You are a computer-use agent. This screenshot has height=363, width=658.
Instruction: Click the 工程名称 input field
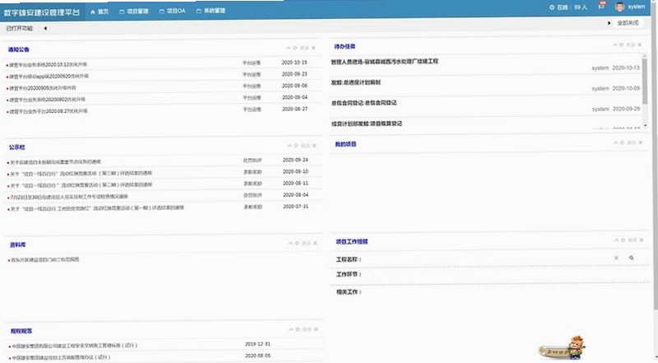pyautogui.click(x=485, y=258)
